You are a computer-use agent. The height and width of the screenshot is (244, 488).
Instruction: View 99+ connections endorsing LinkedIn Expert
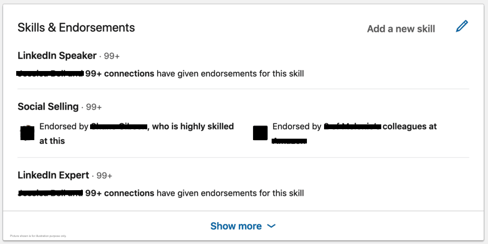pos(120,193)
